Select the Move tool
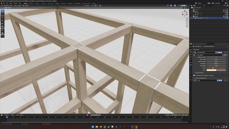The width and height of the screenshot is (229, 129). (3, 18)
